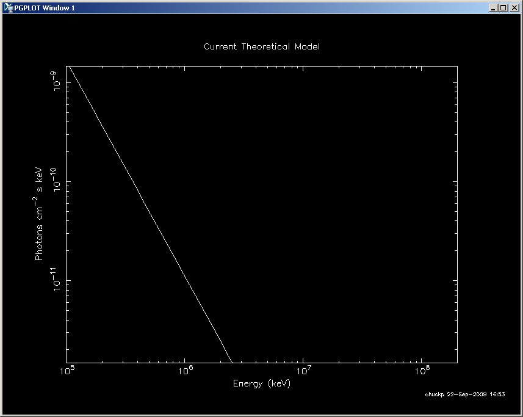Screen dimensions: 523x417
Task: Click the 10^-11 y-axis tick label
Action: pos(56,278)
